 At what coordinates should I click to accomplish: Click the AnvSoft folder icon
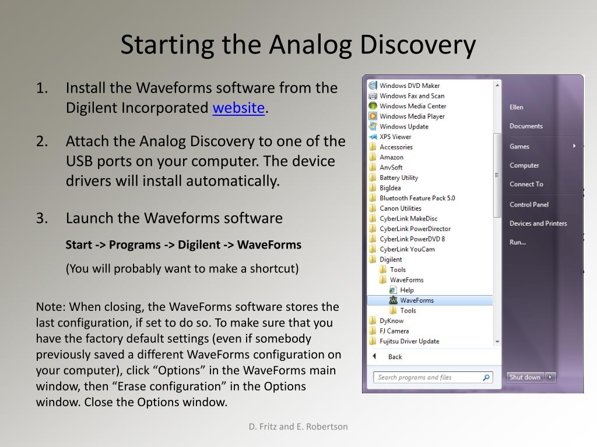[373, 167]
